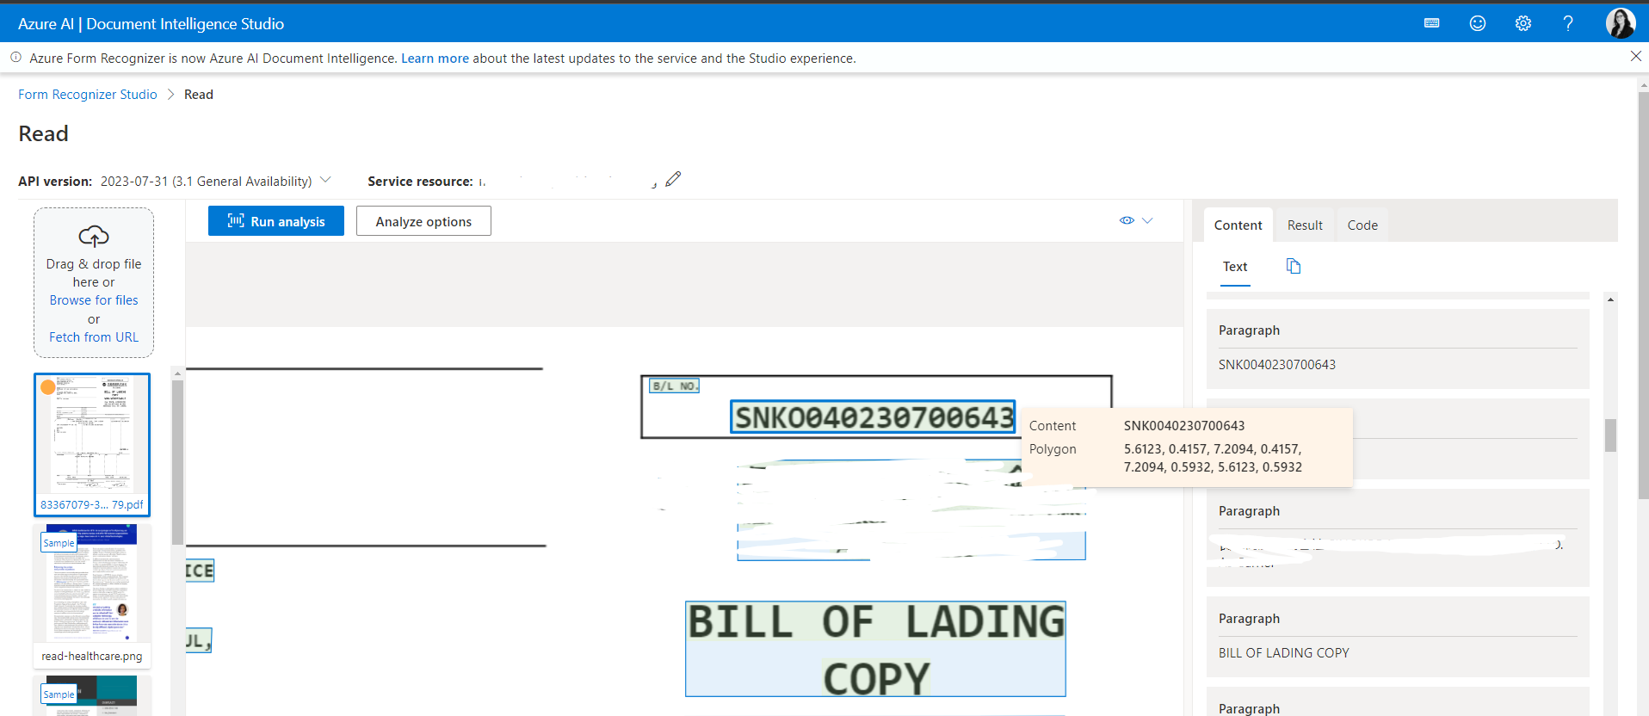Image resolution: width=1649 pixels, height=716 pixels.
Task: Select the read-healthcare.png sample thumbnail
Action: [92, 596]
